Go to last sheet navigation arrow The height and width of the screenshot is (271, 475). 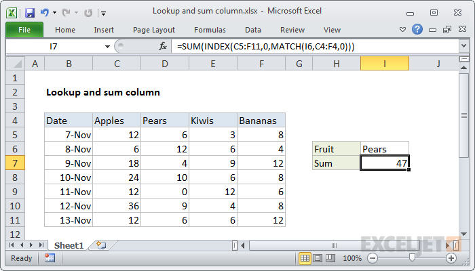41,245
